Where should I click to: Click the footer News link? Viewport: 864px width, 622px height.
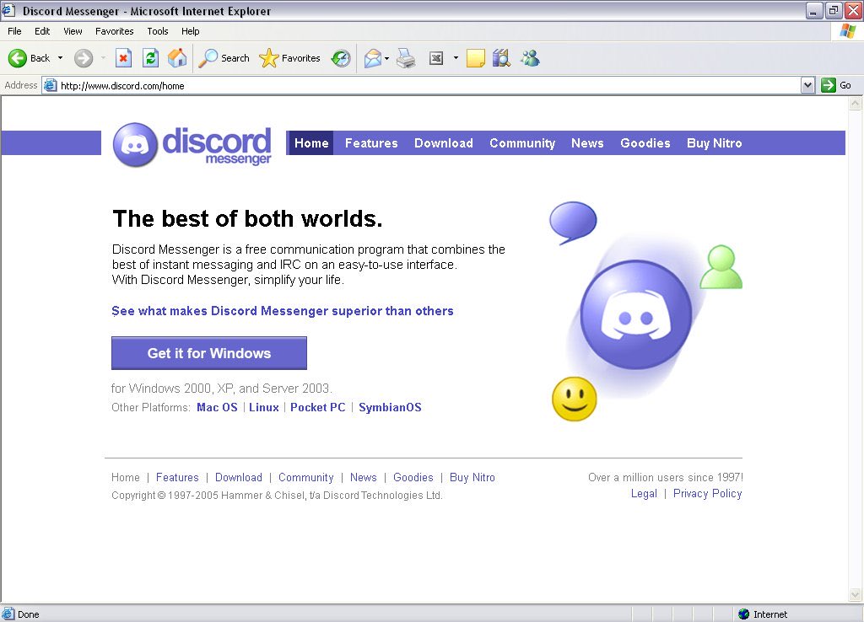[x=363, y=477]
